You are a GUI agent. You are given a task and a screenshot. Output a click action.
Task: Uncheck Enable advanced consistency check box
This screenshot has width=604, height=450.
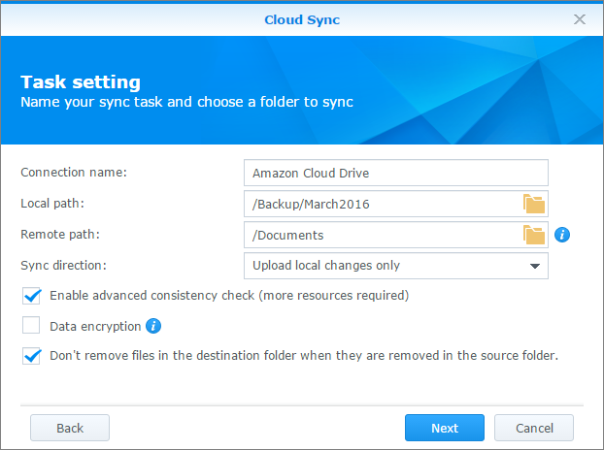point(31,296)
